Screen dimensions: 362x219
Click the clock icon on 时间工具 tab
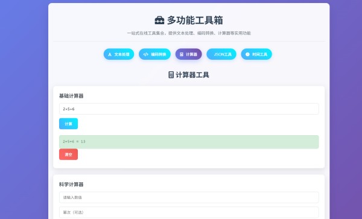[x=247, y=54]
